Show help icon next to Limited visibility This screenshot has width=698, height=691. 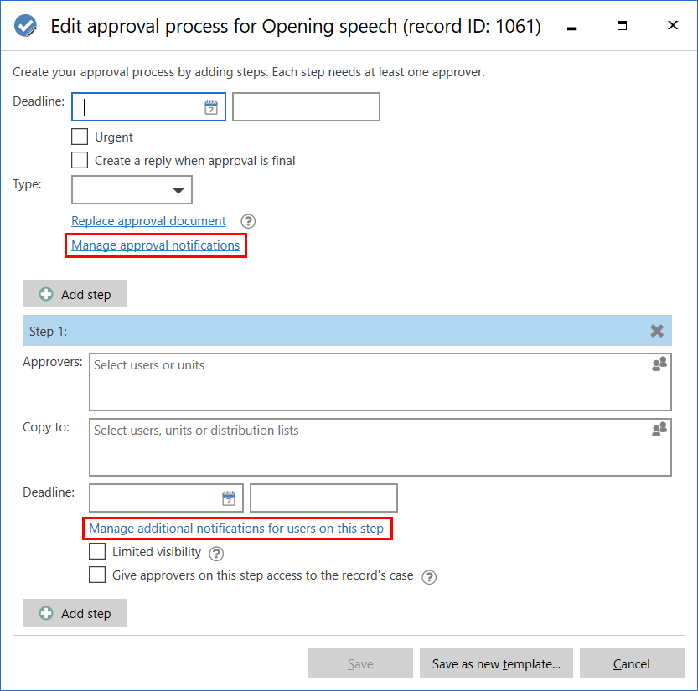pos(216,553)
